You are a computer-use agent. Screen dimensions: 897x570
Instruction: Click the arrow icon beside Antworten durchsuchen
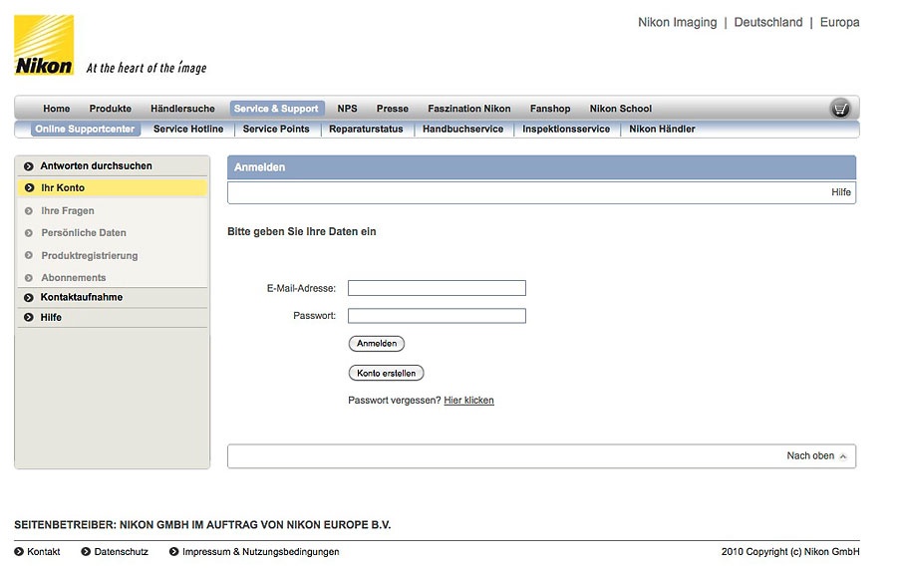29,165
